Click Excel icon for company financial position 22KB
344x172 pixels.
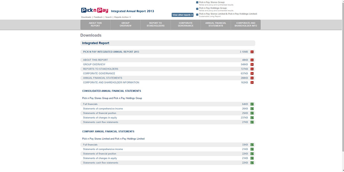tap(252, 154)
